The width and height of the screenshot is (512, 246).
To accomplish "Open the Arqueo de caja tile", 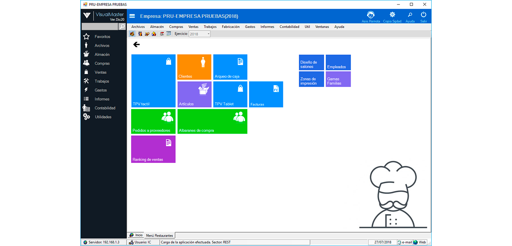I will click(x=230, y=67).
